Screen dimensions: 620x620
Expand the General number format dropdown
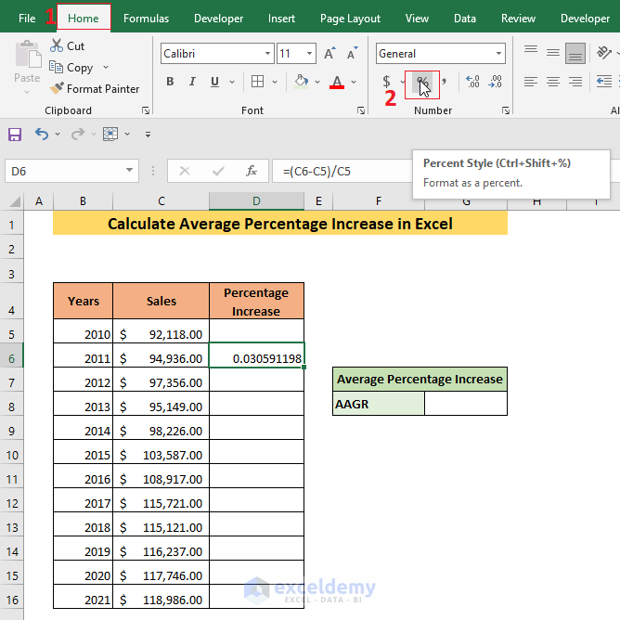498,54
